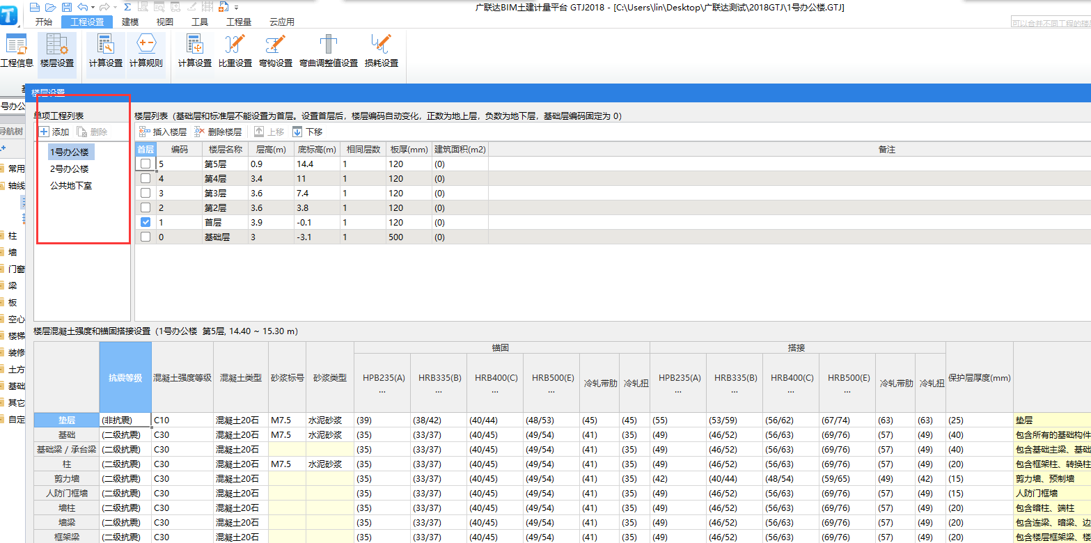Screen dimensions: 1091x543
Task: Switch to the 工程量 ribbon tab
Action: [x=239, y=22]
